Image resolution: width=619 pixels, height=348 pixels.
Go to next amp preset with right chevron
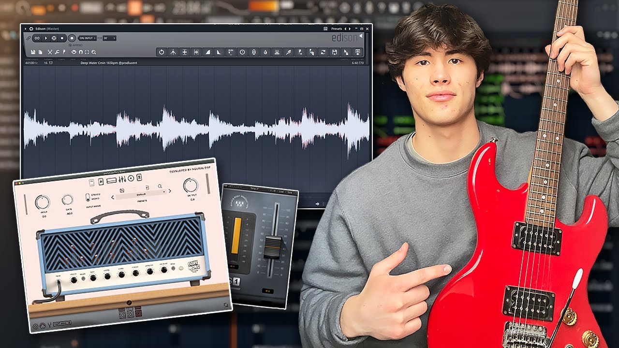170,191
